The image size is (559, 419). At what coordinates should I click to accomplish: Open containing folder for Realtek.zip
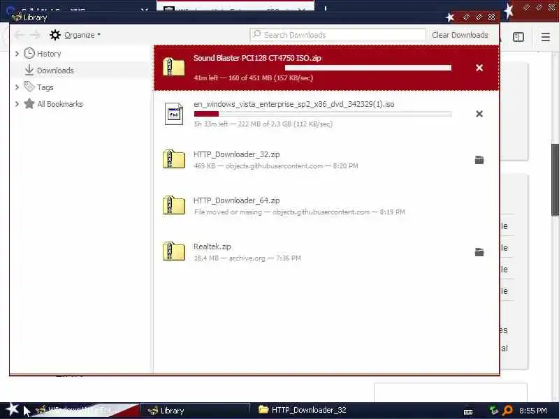click(x=479, y=252)
